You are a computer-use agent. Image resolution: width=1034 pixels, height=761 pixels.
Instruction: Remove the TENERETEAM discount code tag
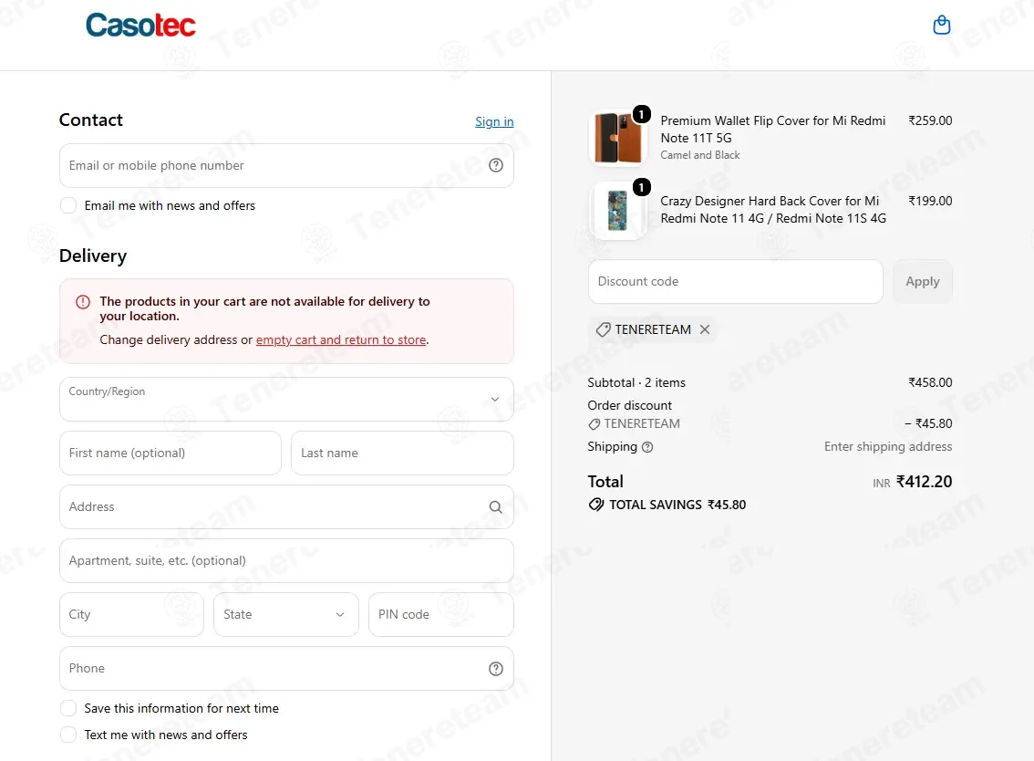[705, 329]
